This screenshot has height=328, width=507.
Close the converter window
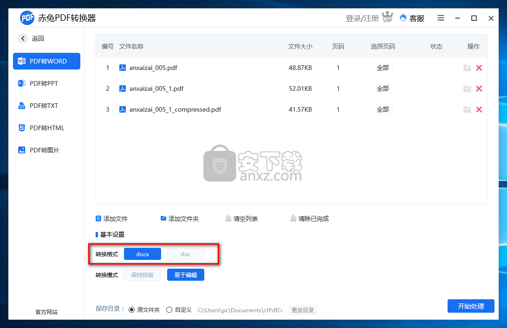(x=491, y=18)
